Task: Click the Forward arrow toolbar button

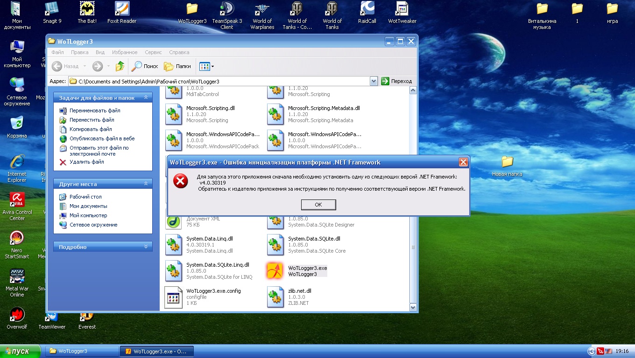Action: point(98,66)
